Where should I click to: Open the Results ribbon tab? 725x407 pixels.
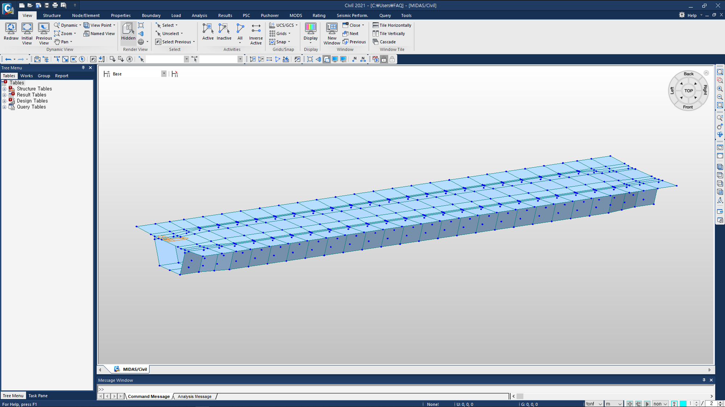225,16
